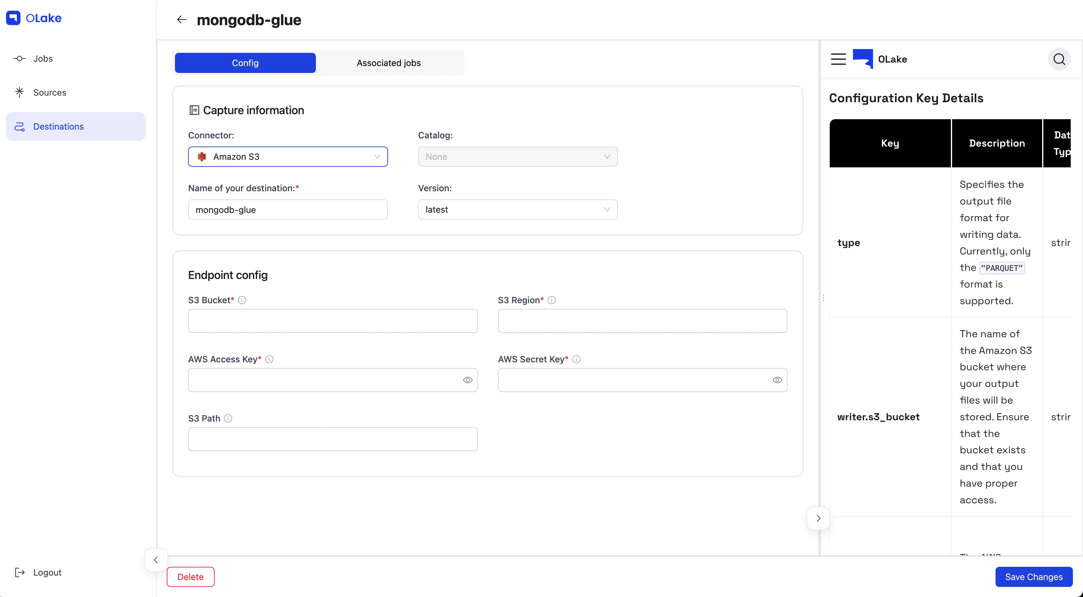Open the Amazon S3 connector dropdown
Viewport: 1083px width, 597px height.
click(x=288, y=157)
